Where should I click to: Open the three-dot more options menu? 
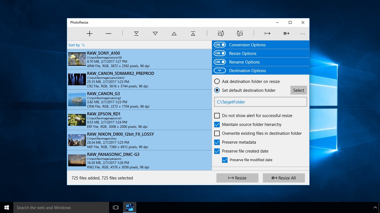click(303, 34)
